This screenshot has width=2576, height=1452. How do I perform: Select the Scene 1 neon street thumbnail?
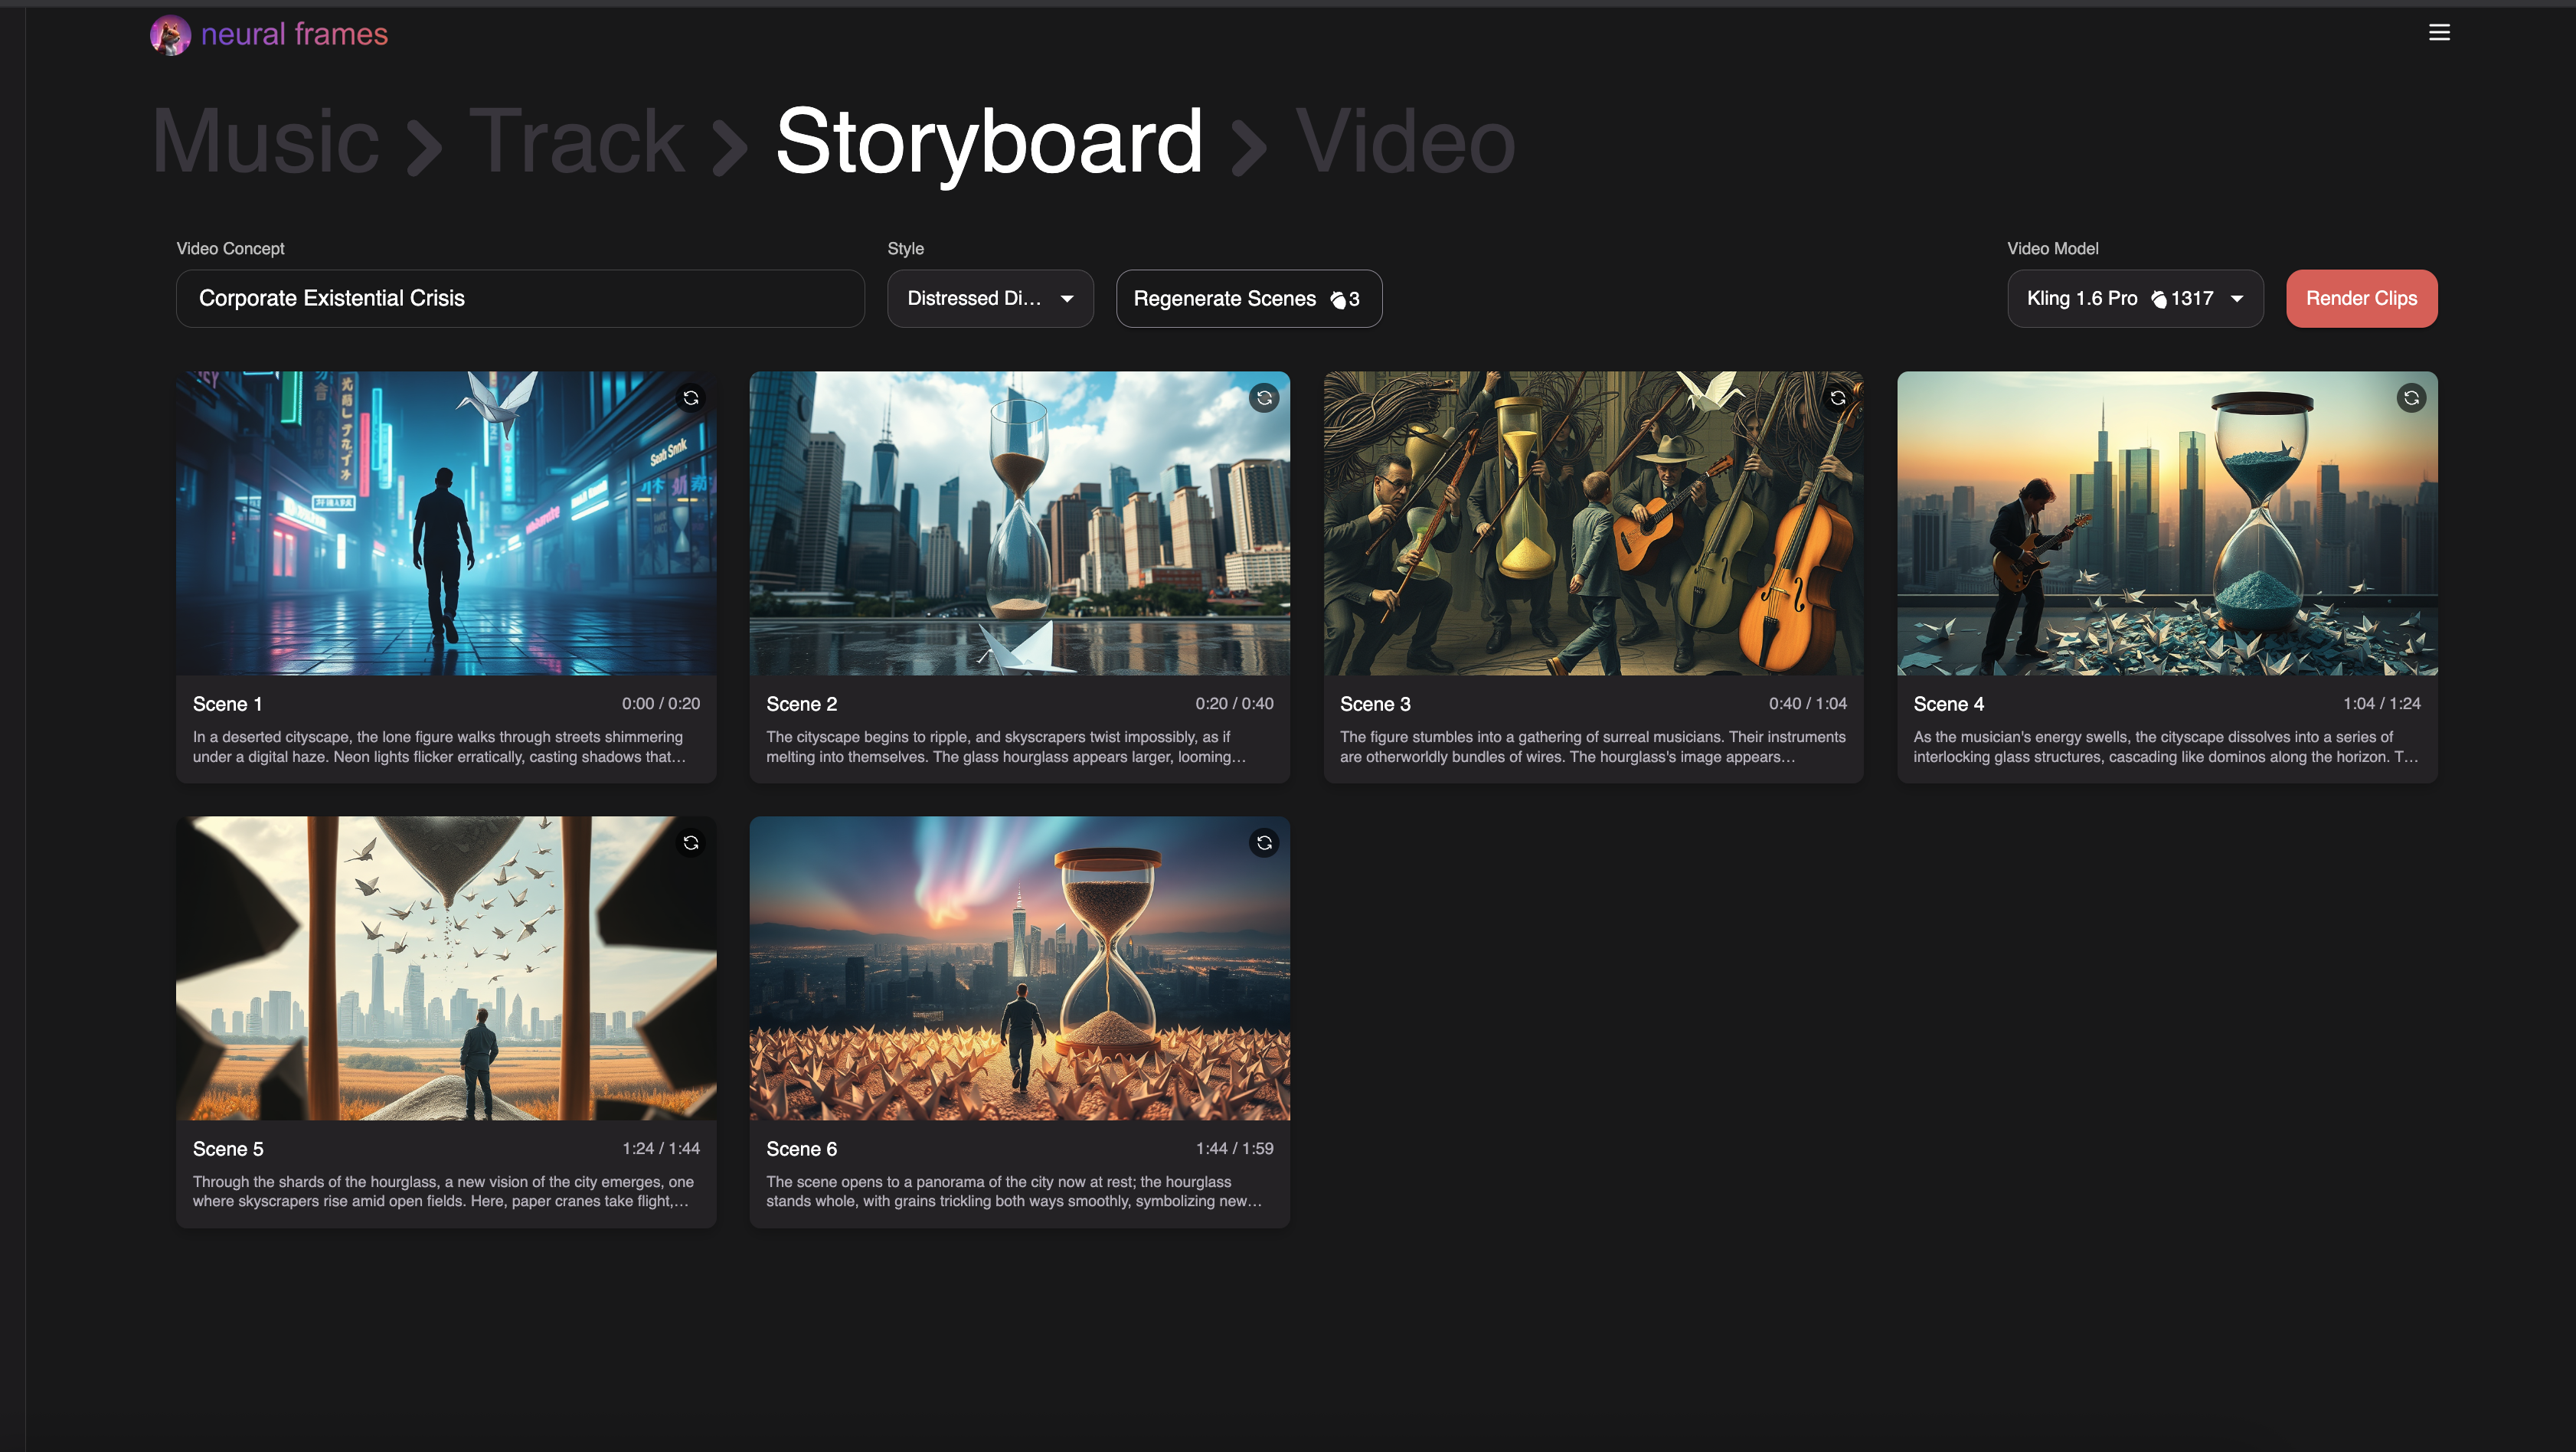point(446,523)
